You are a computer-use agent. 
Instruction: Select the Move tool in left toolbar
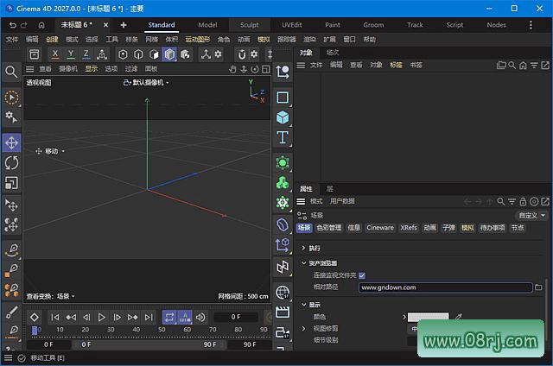pos(11,142)
